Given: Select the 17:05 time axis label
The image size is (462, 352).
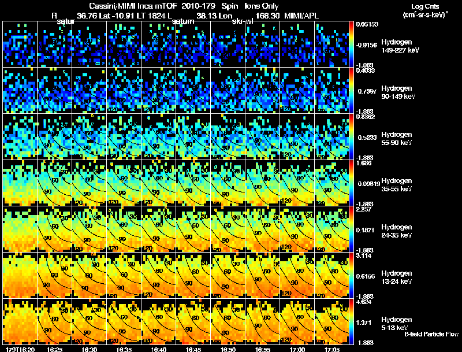Looking at the screenshot, I should pos(331,349).
